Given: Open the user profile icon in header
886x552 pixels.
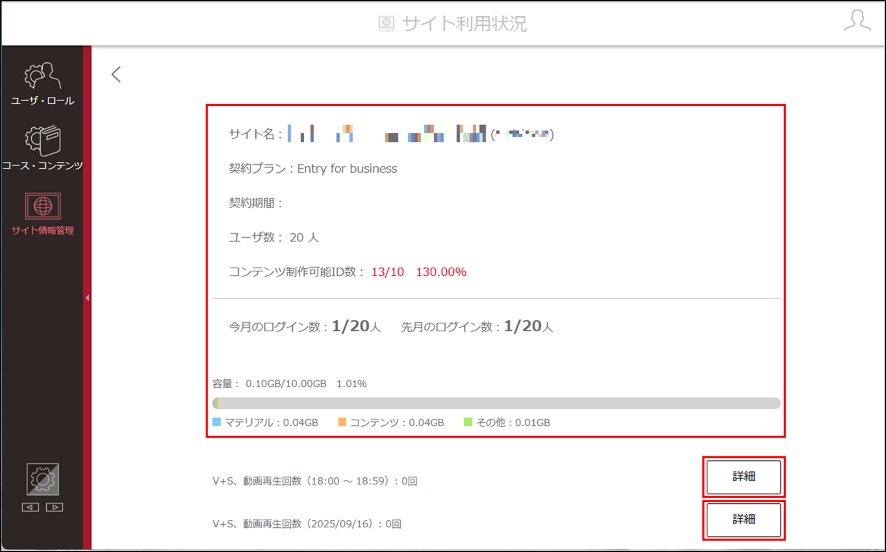Looking at the screenshot, I should click(857, 21).
